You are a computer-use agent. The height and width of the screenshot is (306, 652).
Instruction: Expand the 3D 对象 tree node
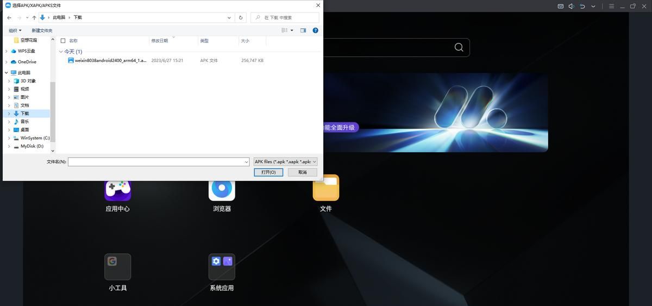click(9, 81)
